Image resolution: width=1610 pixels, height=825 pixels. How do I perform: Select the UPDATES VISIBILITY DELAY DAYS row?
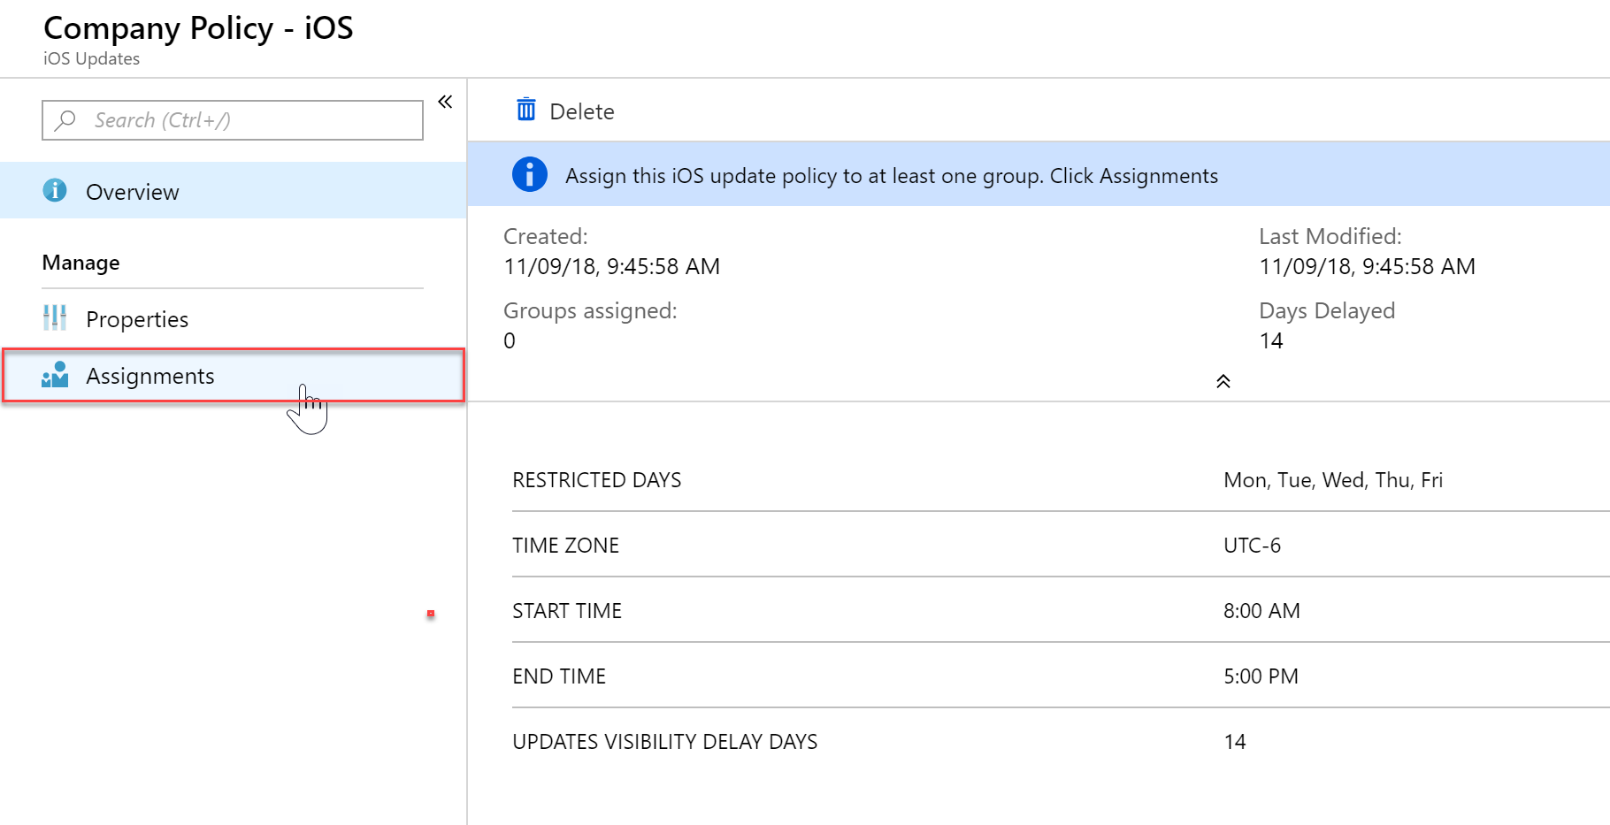[x=1061, y=741]
